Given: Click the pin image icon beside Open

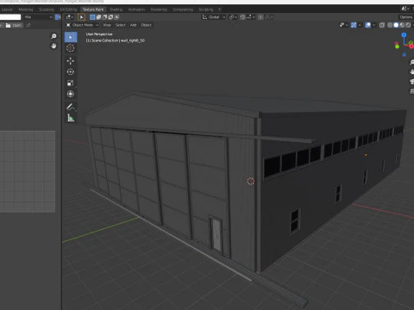Looking at the screenshot, I should point(28,25).
